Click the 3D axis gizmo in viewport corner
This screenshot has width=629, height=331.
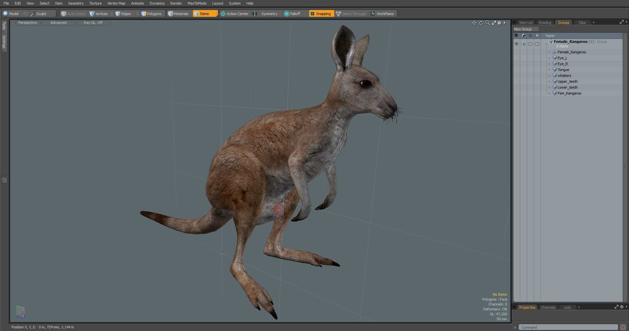tap(20, 312)
